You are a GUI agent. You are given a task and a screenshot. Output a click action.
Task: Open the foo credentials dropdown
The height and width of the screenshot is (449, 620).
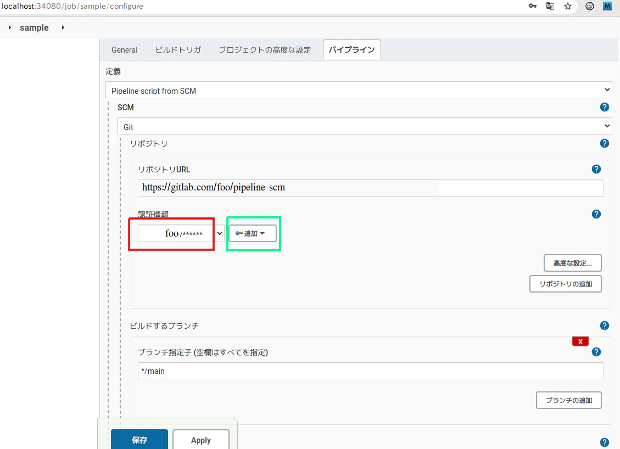181,233
